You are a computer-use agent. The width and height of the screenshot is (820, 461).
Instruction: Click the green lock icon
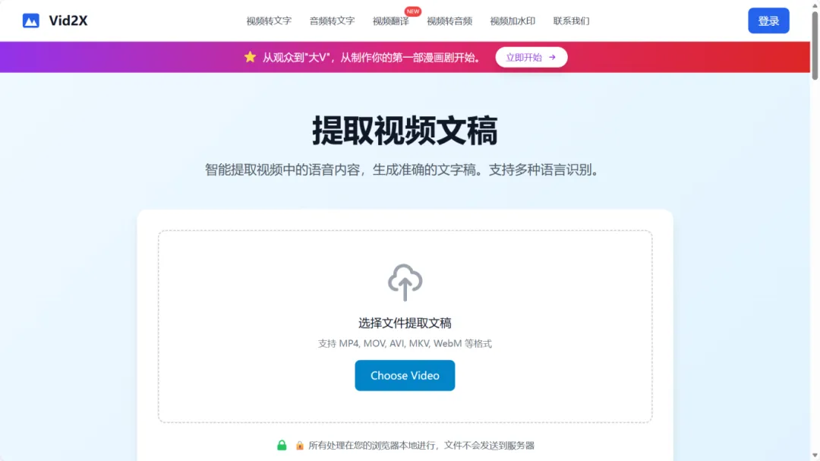click(282, 445)
